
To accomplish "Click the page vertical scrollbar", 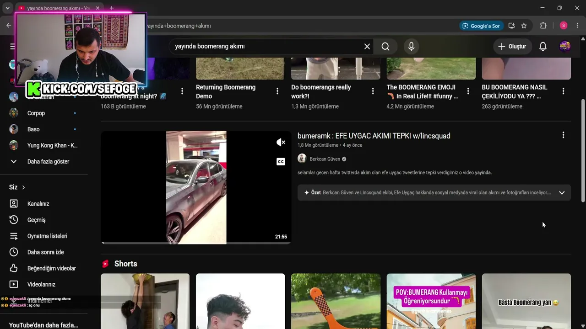I will [x=583, y=151].
